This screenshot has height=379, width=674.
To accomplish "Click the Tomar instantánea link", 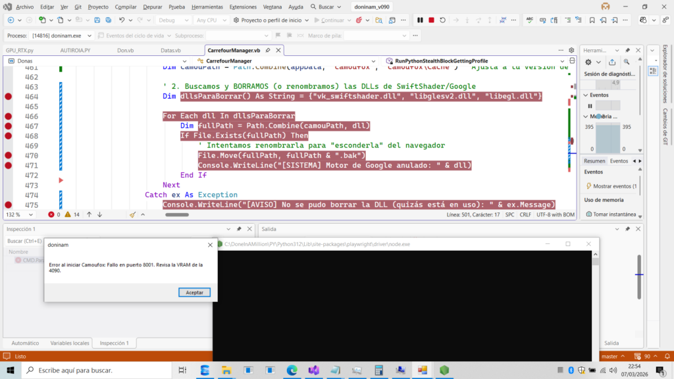I will (613, 215).
